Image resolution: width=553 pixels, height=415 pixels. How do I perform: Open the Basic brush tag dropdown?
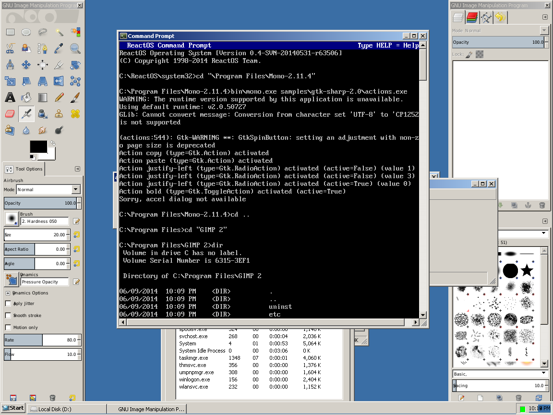(543, 373)
